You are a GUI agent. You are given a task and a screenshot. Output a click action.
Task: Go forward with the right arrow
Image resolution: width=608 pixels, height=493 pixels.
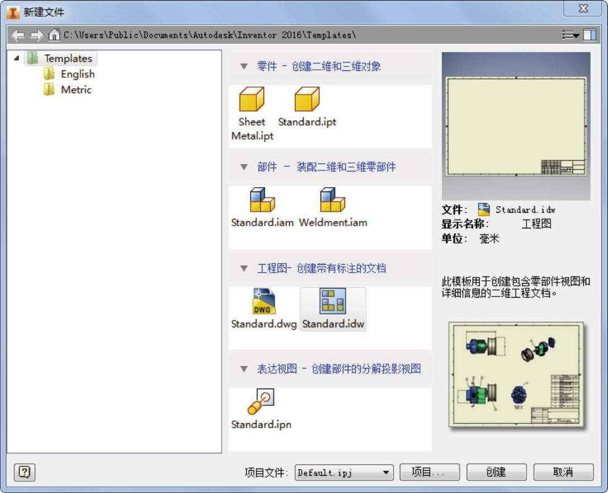[37, 35]
